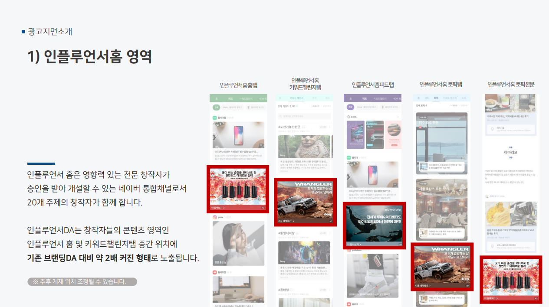Click 지금 예약하기 on 키워드챌린지탭 Wrangler banner
The image size is (549, 307).
[286, 221]
